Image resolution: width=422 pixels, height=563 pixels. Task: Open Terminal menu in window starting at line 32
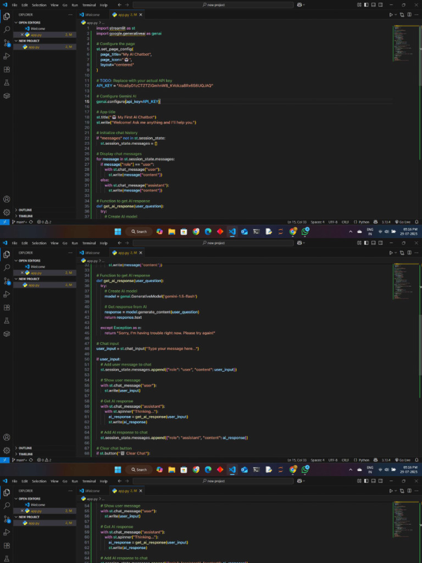(x=89, y=243)
